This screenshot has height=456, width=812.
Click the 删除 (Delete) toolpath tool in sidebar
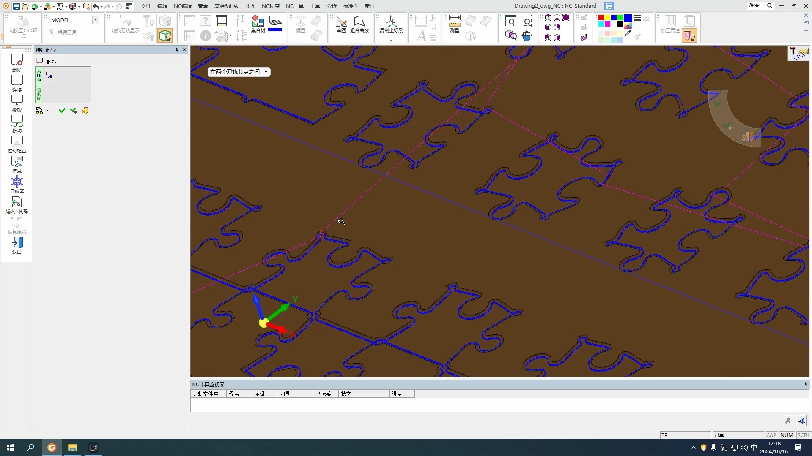pyautogui.click(x=17, y=62)
